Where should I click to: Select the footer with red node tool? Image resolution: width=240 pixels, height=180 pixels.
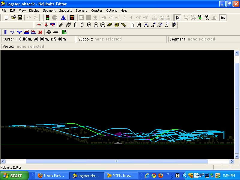[x=39, y=25]
